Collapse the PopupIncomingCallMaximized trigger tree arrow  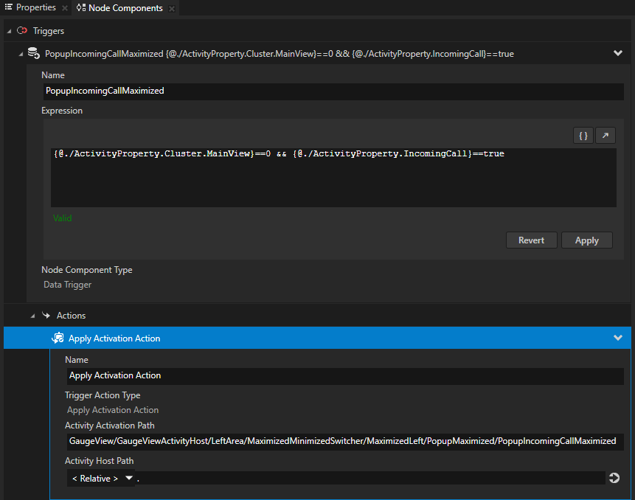click(x=21, y=54)
